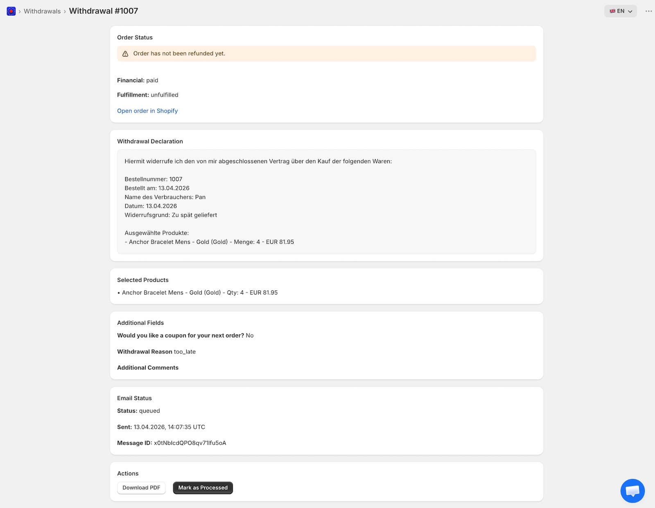
Task: Select the chat messenger widget icon
Action: 632,491
